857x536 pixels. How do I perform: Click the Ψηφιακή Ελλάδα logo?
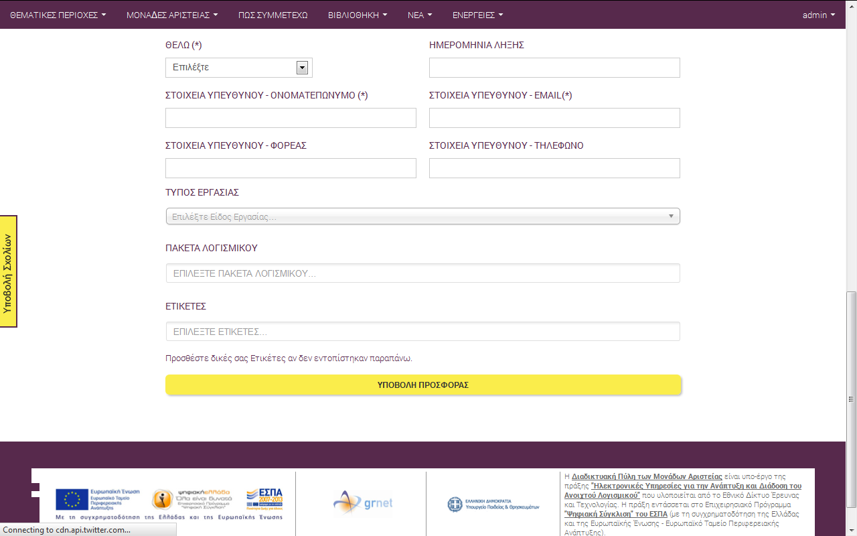191,499
